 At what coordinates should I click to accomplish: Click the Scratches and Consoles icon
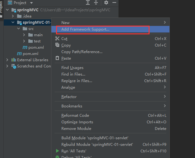14,66
